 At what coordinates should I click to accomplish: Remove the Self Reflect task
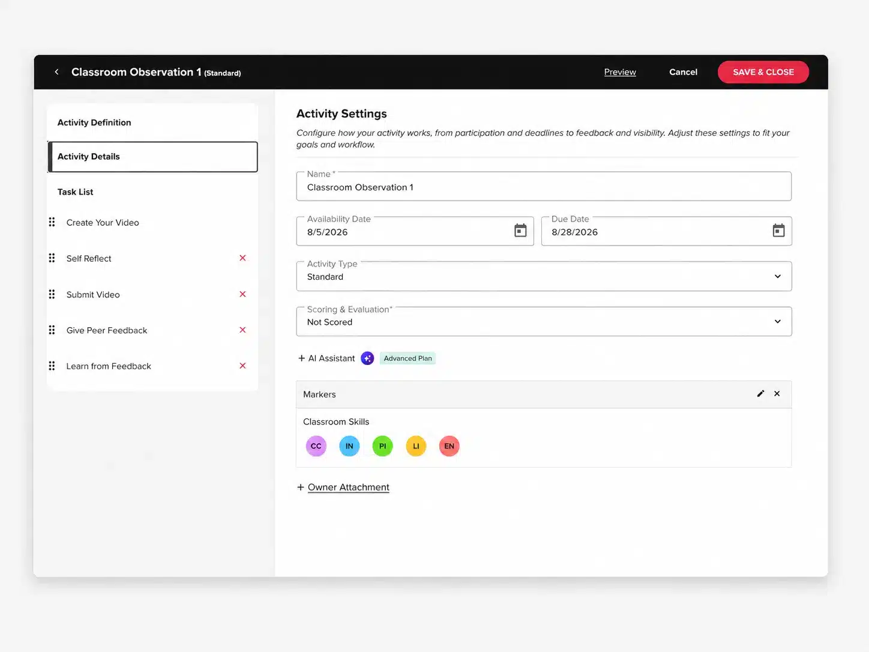(242, 258)
